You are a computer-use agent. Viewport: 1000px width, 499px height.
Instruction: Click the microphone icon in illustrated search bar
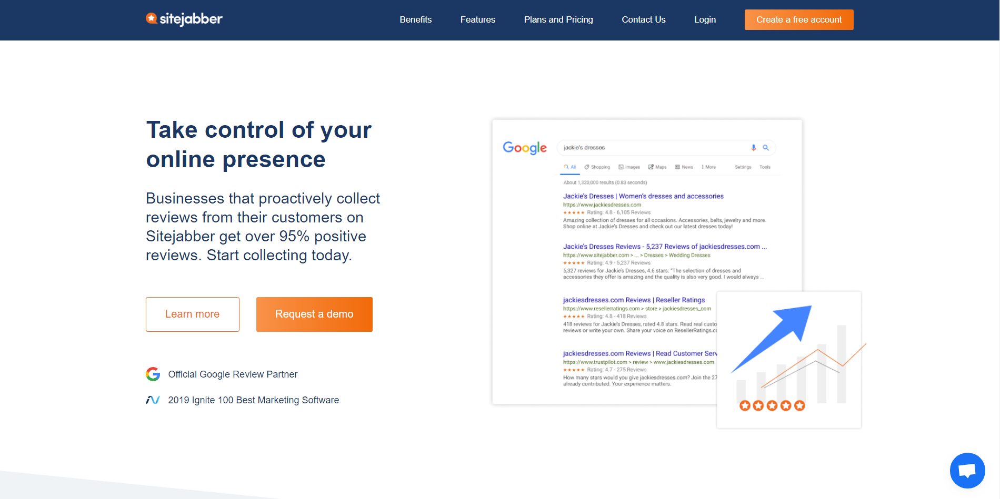(754, 148)
